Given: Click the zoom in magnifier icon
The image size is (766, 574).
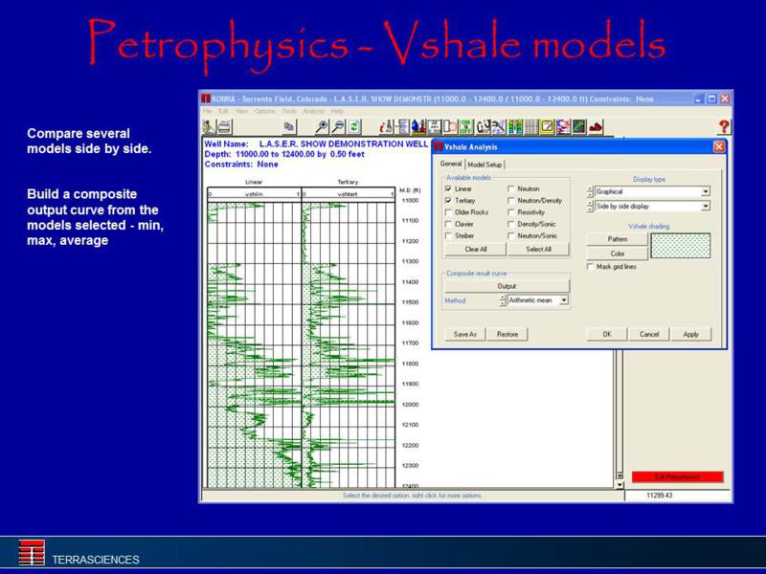Looking at the screenshot, I should [x=322, y=127].
